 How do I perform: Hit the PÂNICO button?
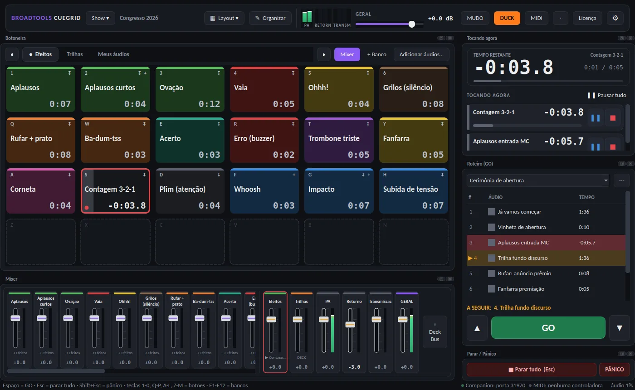[x=615, y=370]
